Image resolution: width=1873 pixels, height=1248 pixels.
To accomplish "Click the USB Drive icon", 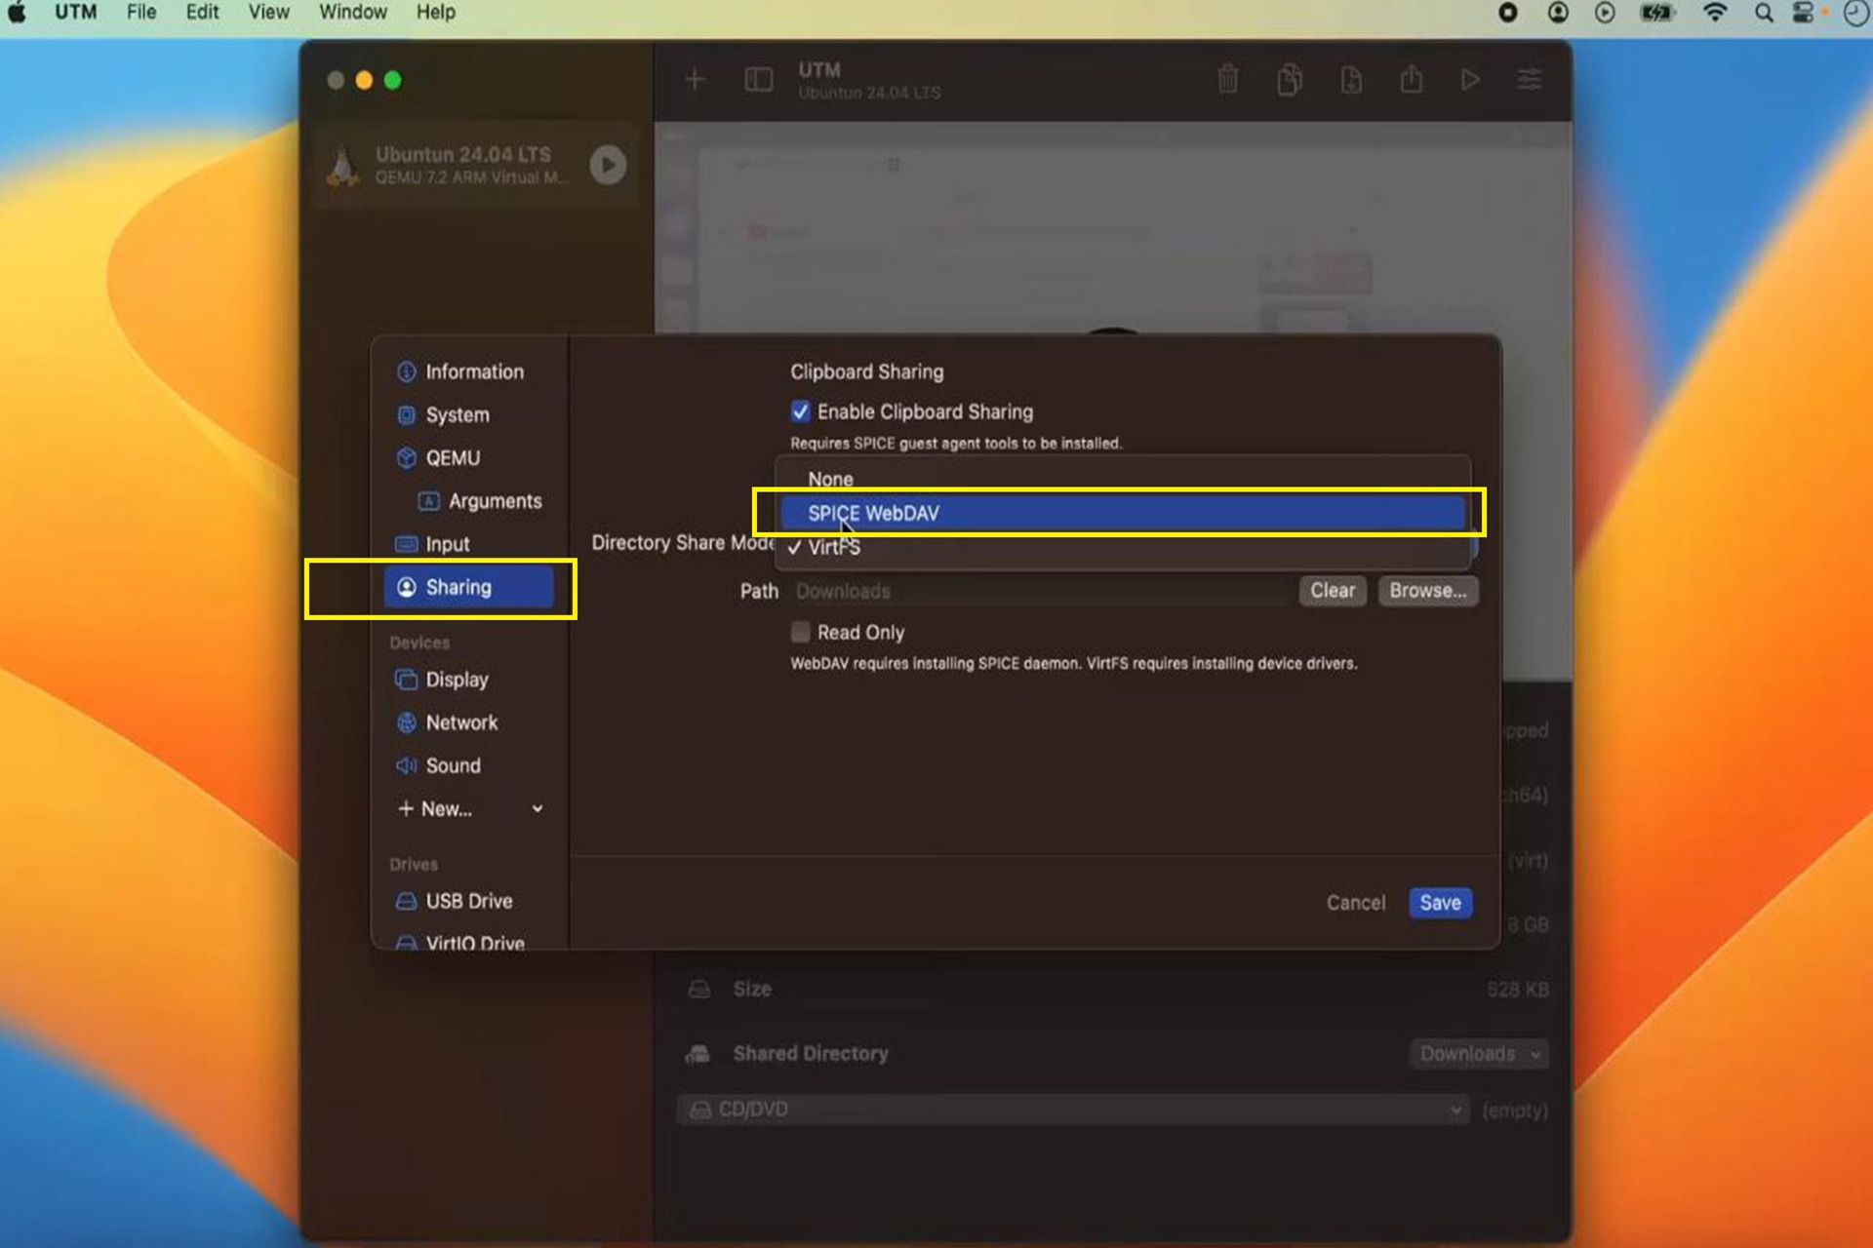I will pos(406,901).
